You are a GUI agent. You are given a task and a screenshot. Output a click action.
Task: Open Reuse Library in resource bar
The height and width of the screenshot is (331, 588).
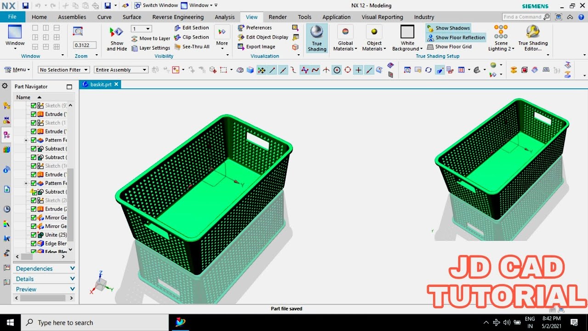point(6,149)
